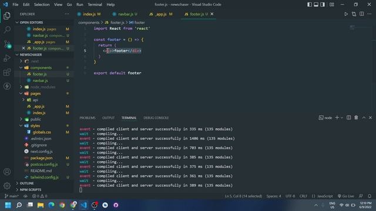This screenshot has width=376, height=211.
Task: Open the File menu
Action: click(x=15, y=5)
